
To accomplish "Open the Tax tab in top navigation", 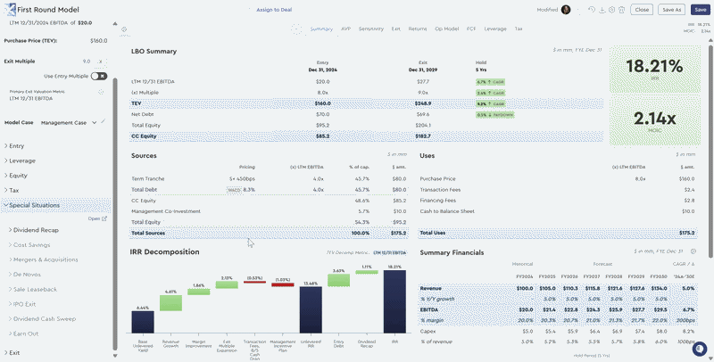I will click(519, 29).
